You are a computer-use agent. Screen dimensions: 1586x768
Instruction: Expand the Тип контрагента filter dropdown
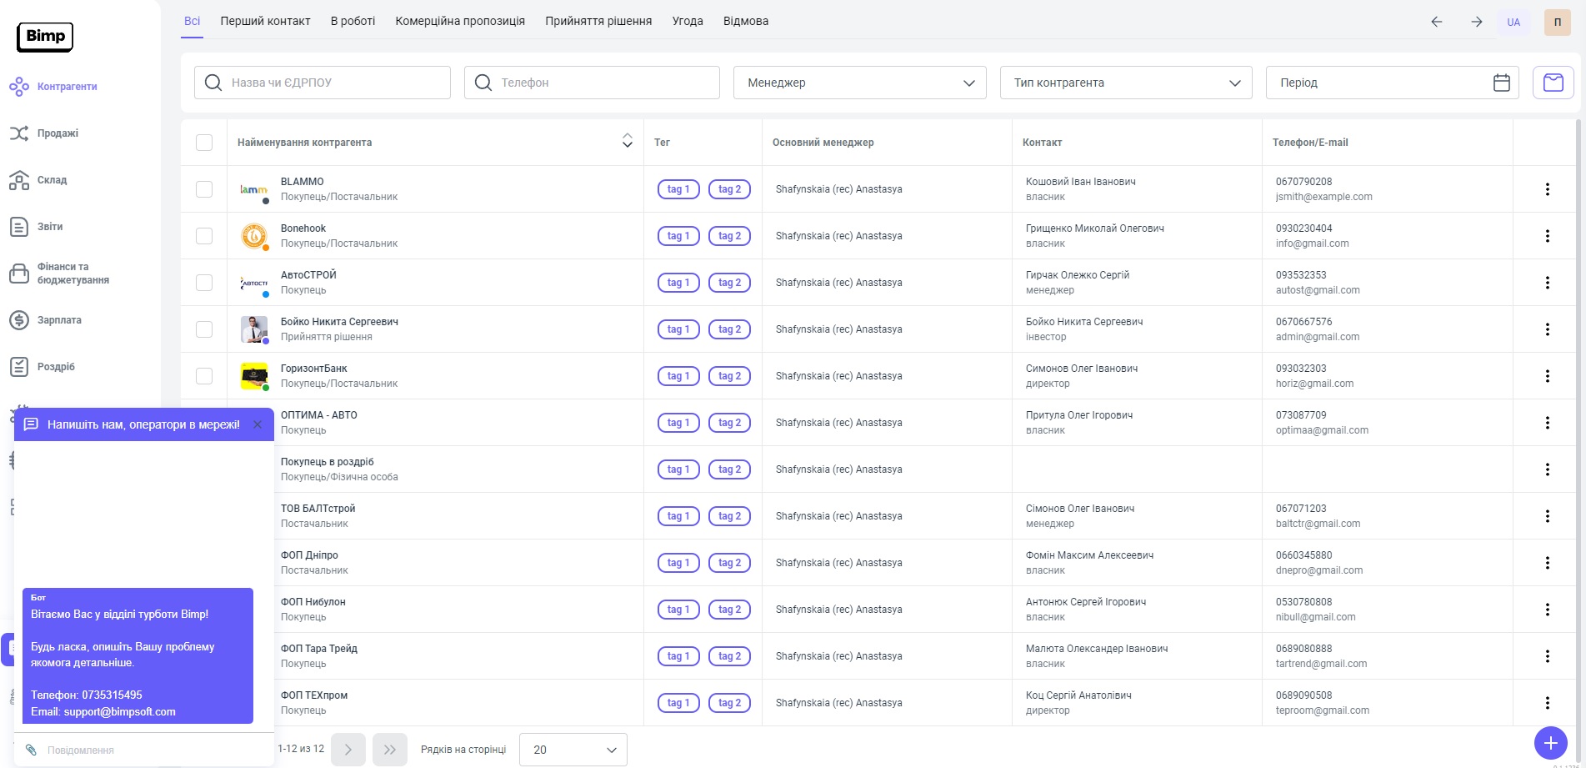[x=1126, y=83]
